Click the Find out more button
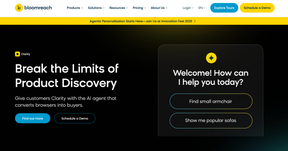The height and width of the screenshot is (151, 288). tap(33, 118)
